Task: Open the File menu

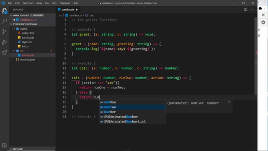Action: point(10,3)
